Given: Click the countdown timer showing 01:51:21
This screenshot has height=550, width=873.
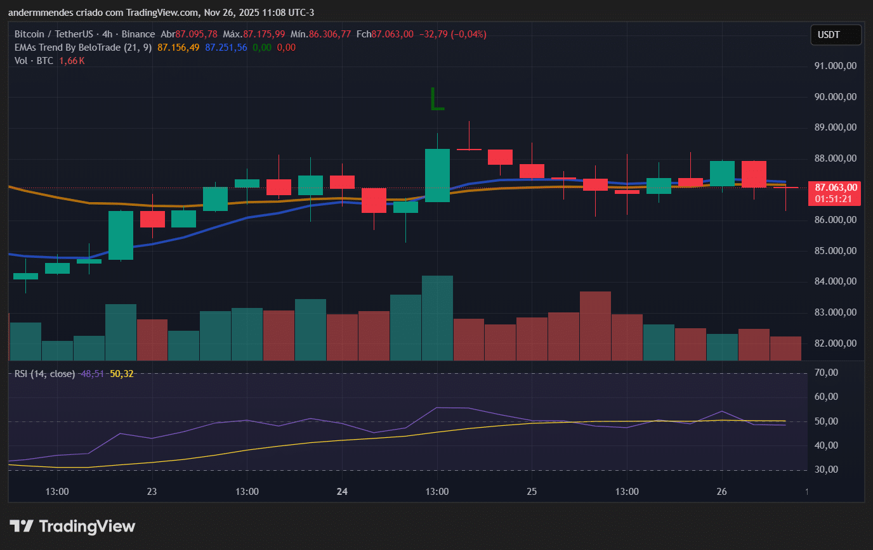Looking at the screenshot, I should pyautogui.click(x=834, y=198).
